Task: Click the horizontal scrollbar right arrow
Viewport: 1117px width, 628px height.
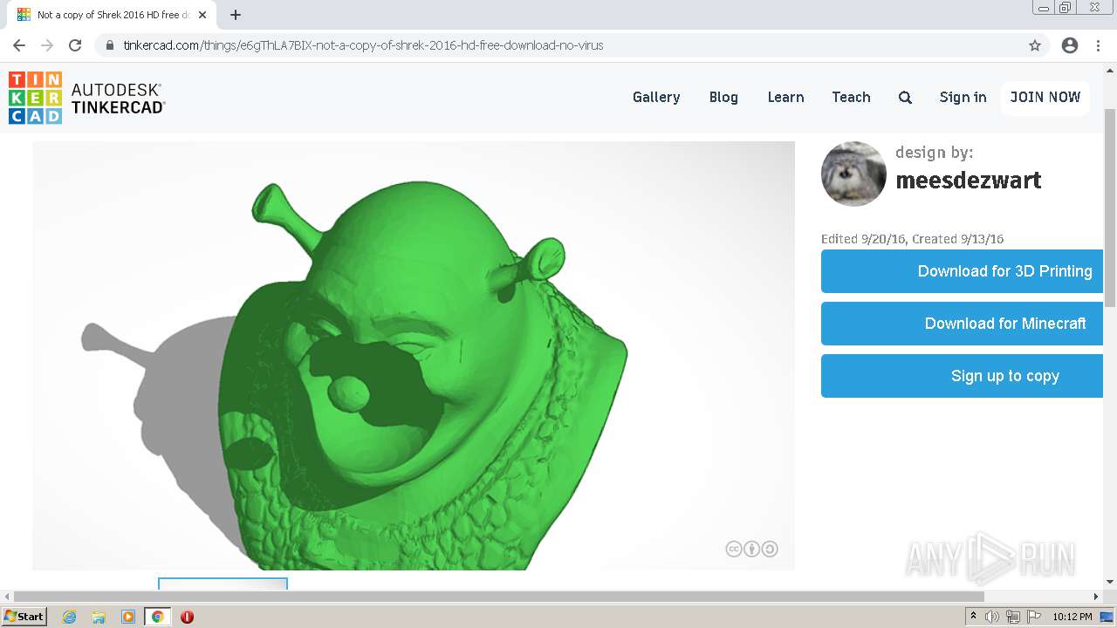Action: 1096,597
